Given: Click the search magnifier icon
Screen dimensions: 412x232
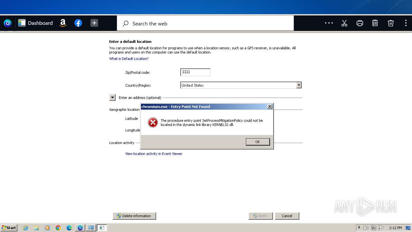Looking at the screenshot, I should coord(126,24).
